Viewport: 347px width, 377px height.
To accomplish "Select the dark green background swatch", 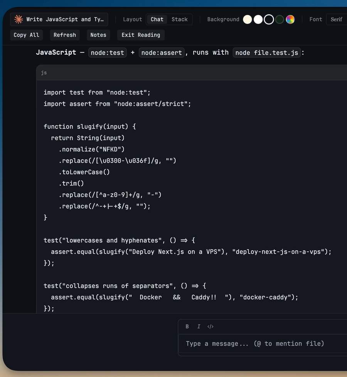I will (x=280, y=20).
